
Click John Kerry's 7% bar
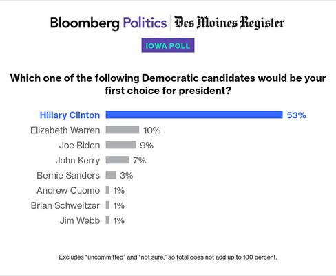118,160
